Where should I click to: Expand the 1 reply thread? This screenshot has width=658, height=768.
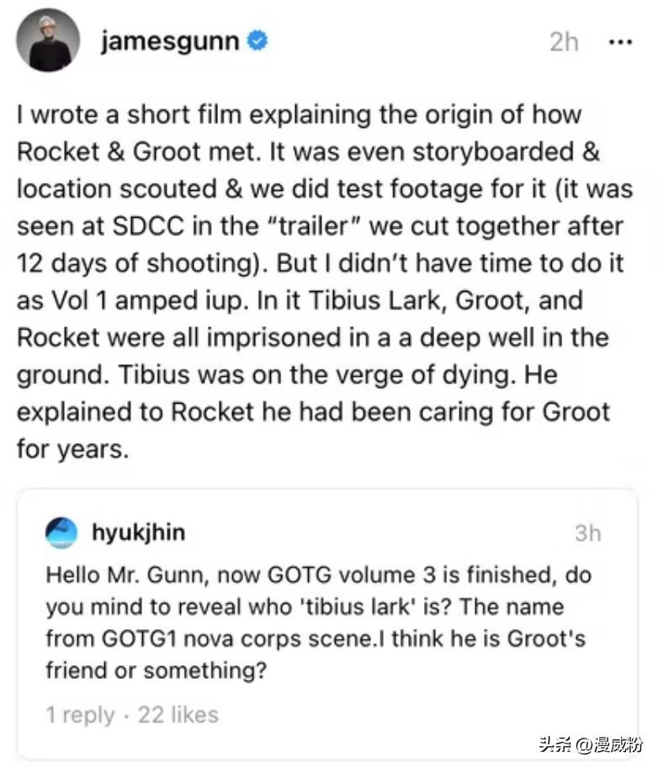tap(77, 715)
